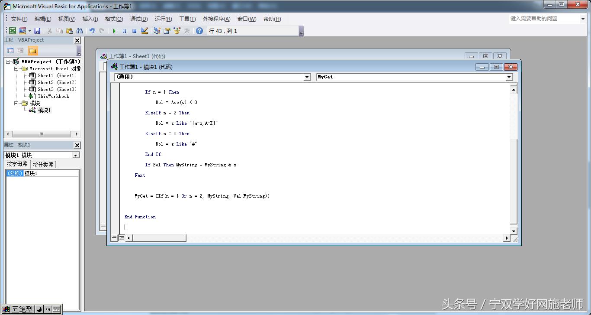591x315 pixels.
Task: Click the Save icon in toolbar
Action: tap(37, 31)
